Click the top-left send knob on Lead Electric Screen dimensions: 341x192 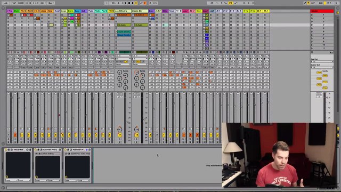pyautogui.click(x=120, y=73)
